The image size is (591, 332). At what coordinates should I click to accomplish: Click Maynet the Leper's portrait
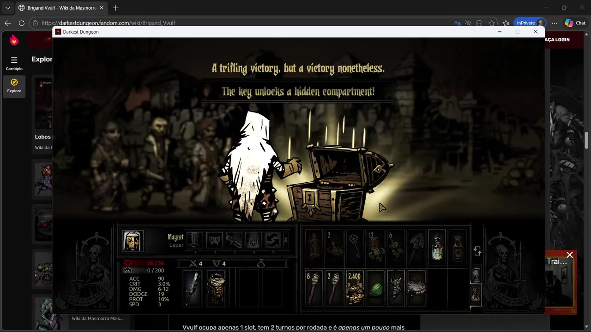pyautogui.click(x=133, y=241)
